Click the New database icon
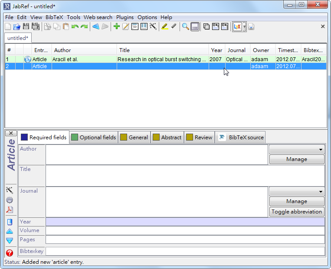The image size is (331, 269). pyautogui.click(x=8, y=26)
